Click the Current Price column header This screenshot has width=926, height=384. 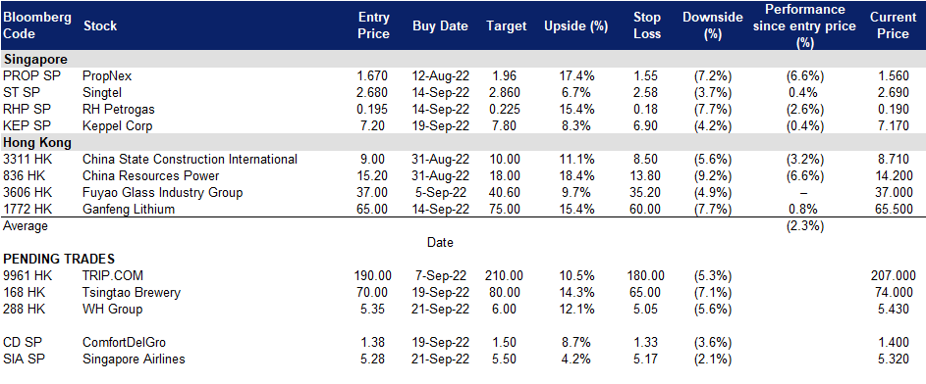[893, 25]
